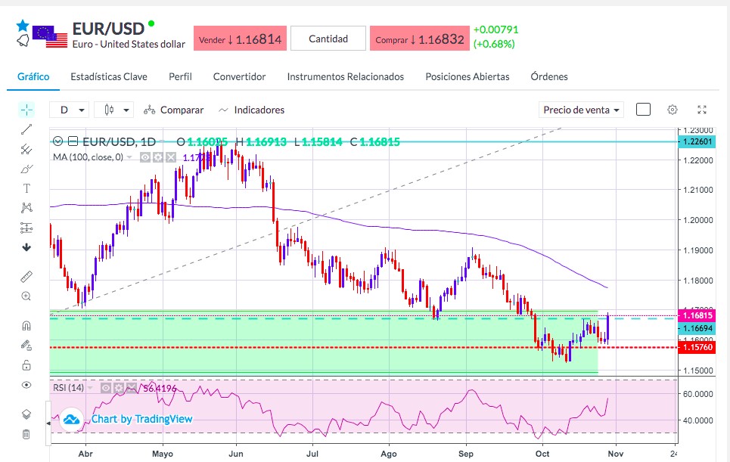Click the EUR/USD flag pair icon
This screenshot has height=462, width=730.
[x=50, y=36]
